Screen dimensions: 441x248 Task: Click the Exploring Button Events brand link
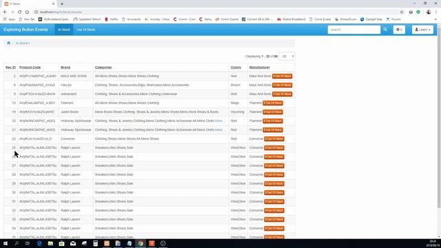pyautogui.click(x=25, y=30)
